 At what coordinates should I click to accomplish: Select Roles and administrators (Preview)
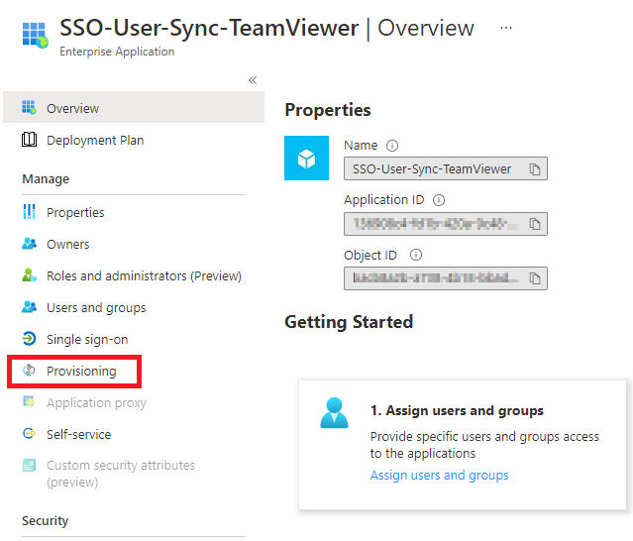tap(144, 276)
